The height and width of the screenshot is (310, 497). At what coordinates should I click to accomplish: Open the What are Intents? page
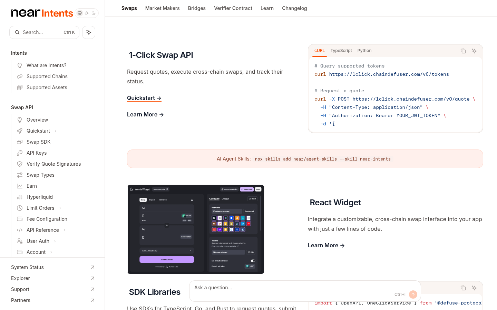pos(46,65)
